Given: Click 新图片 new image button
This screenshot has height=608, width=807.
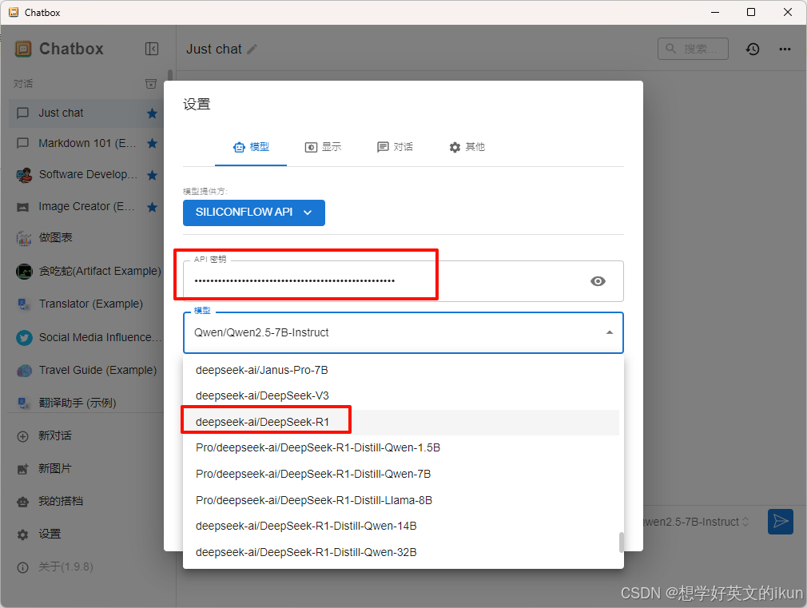Looking at the screenshot, I should click(x=86, y=469).
